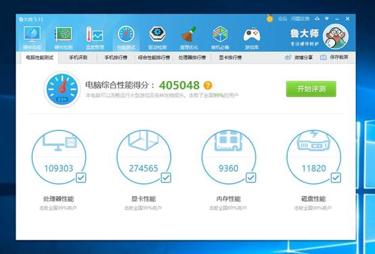Click the orange question mark beside score

[x=208, y=85]
